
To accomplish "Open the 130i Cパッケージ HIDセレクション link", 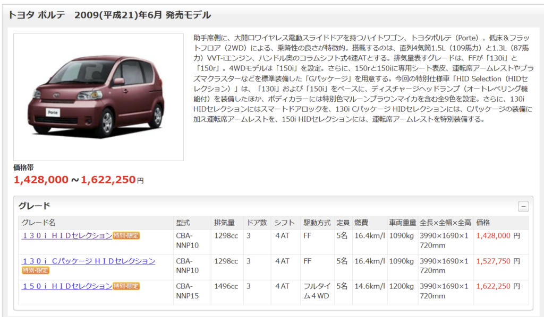I will tap(89, 261).
